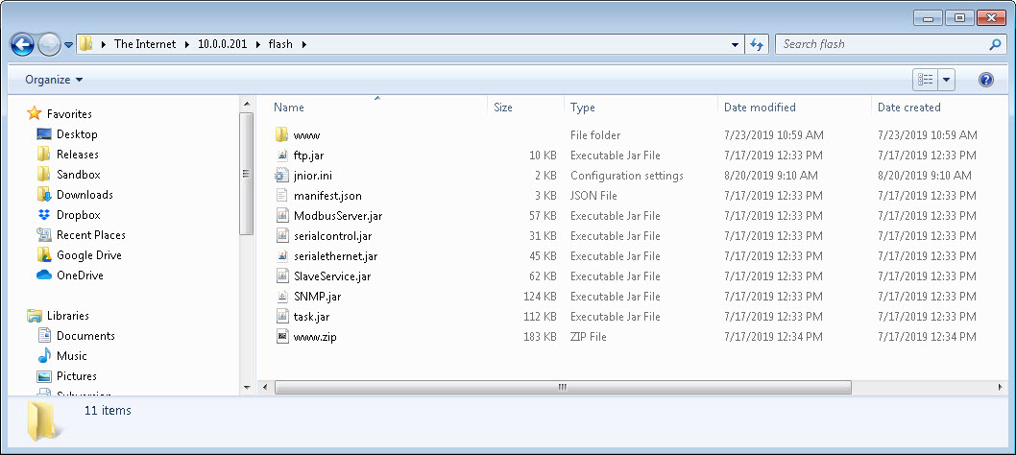Click the details pane folder thumbnail

pos(44,421)
